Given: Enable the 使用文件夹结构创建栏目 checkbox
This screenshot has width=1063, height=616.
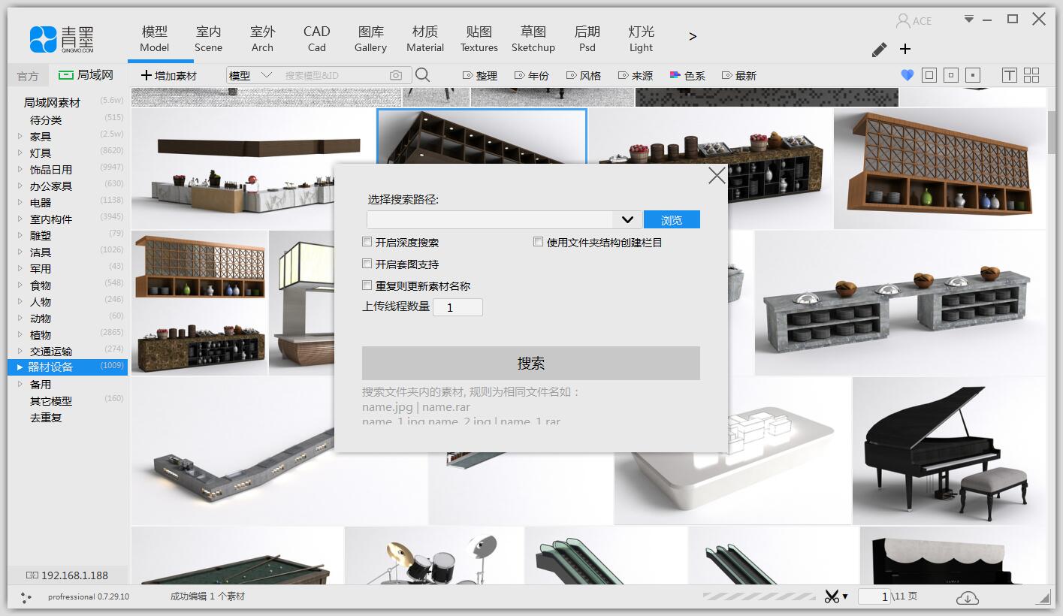Looking at the screenshot, I should [538, 242].
